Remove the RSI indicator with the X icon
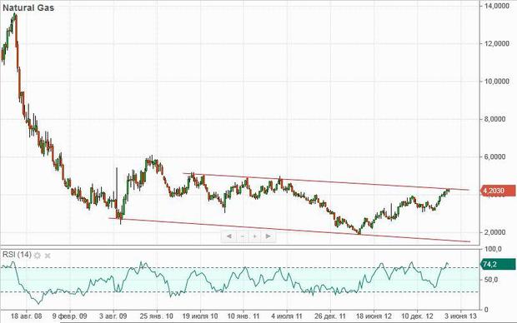Viewport: 517px width, 323px height. 48,256
